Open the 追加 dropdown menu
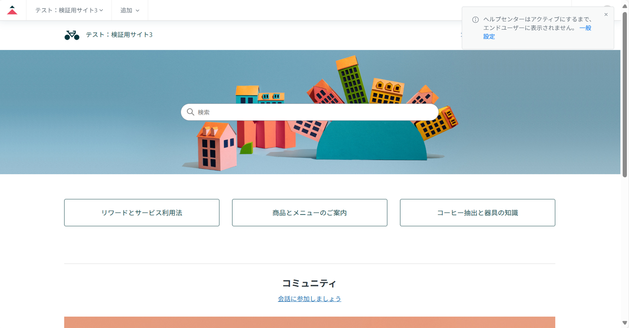The width and height of the screenshot is (629, 328). (130, 10)
